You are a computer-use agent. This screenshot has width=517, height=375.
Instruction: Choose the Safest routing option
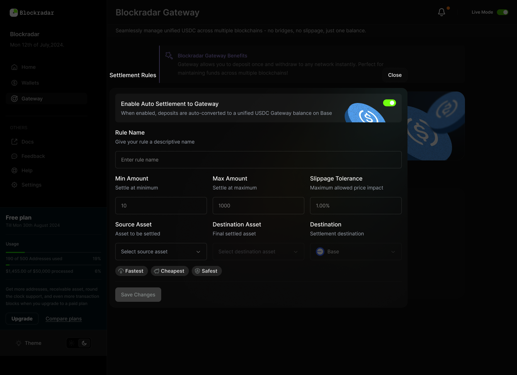click(x=207, y=271)
